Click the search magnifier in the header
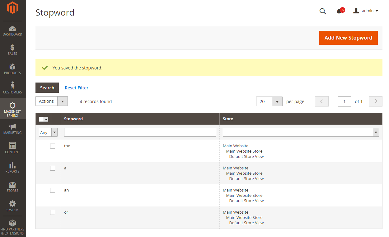 (x=322, y=11)
